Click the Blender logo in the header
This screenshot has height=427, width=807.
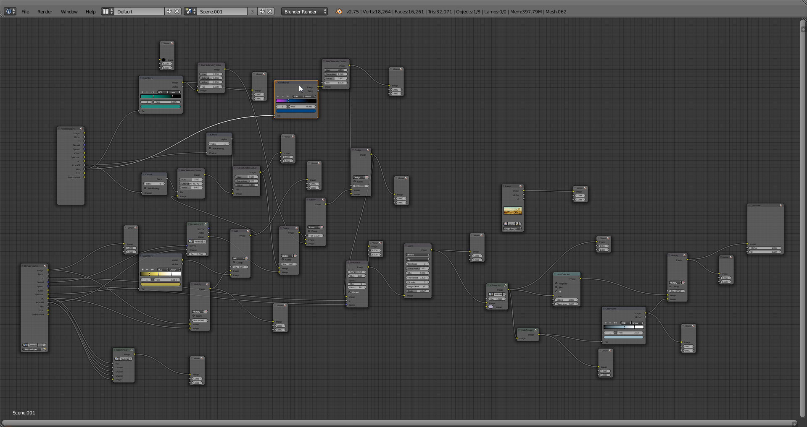coord(339,11)
